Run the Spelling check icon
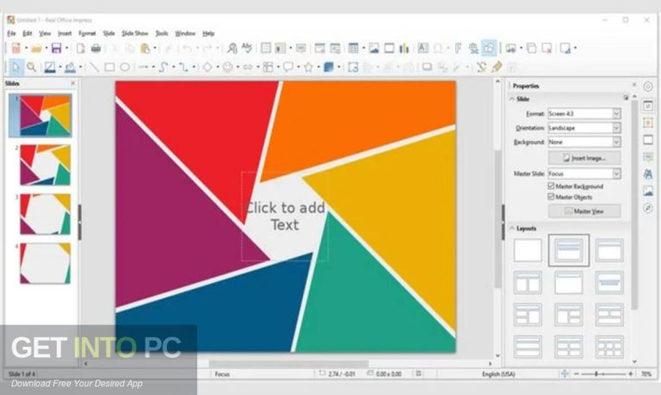661x395 pixels. coord(247,48)
